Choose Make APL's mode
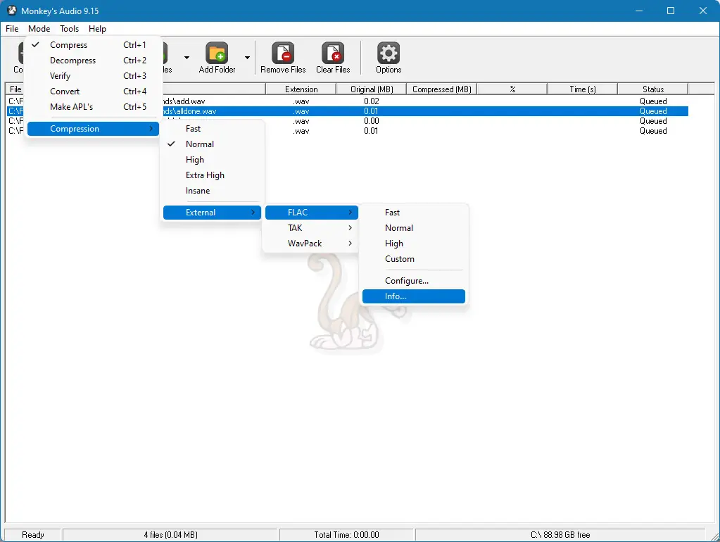This screenshot has width=720, height=542. 93,107
